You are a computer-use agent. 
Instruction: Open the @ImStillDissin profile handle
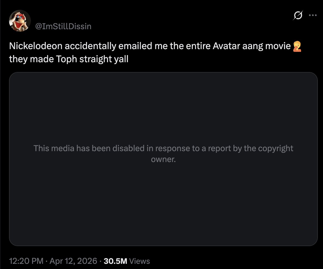(x=63, y=26)
